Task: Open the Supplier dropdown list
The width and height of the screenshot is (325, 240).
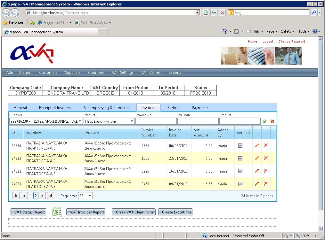Action: [80, 121]
